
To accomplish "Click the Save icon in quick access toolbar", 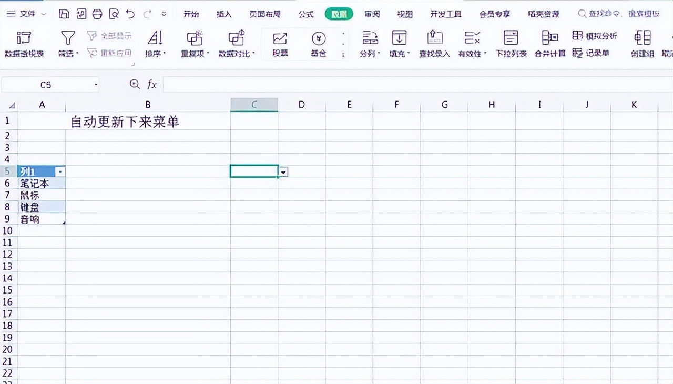I will (64, 14).
